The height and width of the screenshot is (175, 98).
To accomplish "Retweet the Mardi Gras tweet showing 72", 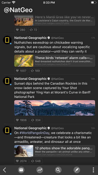I will [34, 30].
